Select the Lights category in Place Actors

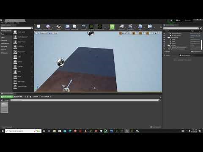tap(3, 37)
